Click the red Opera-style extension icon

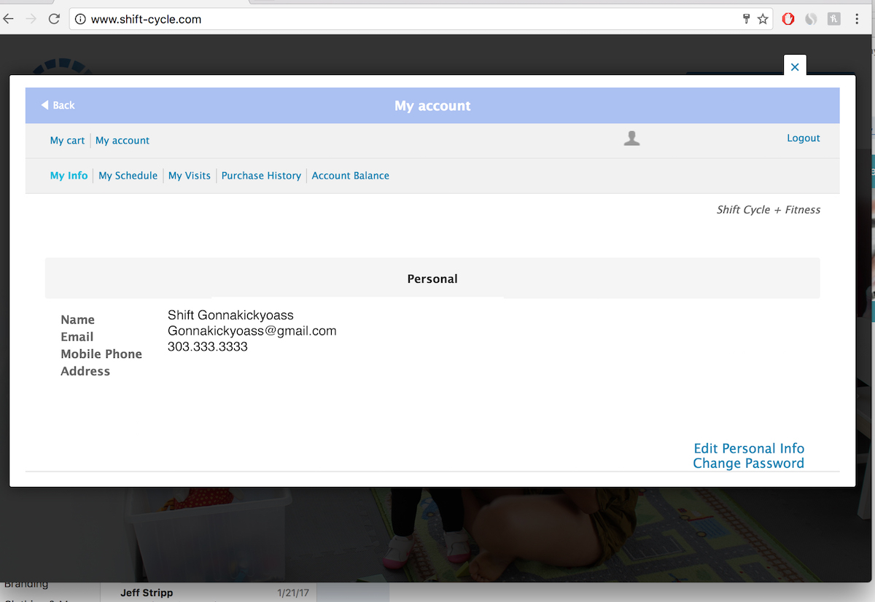pos(788,19)
